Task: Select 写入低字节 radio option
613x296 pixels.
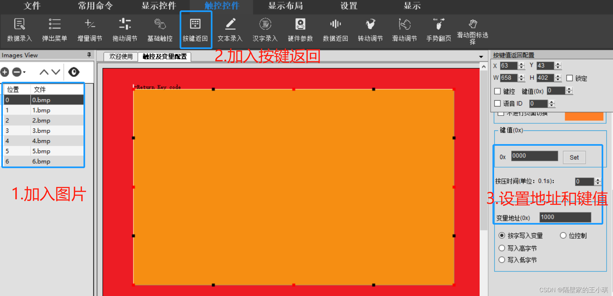Action: (502, 260)
